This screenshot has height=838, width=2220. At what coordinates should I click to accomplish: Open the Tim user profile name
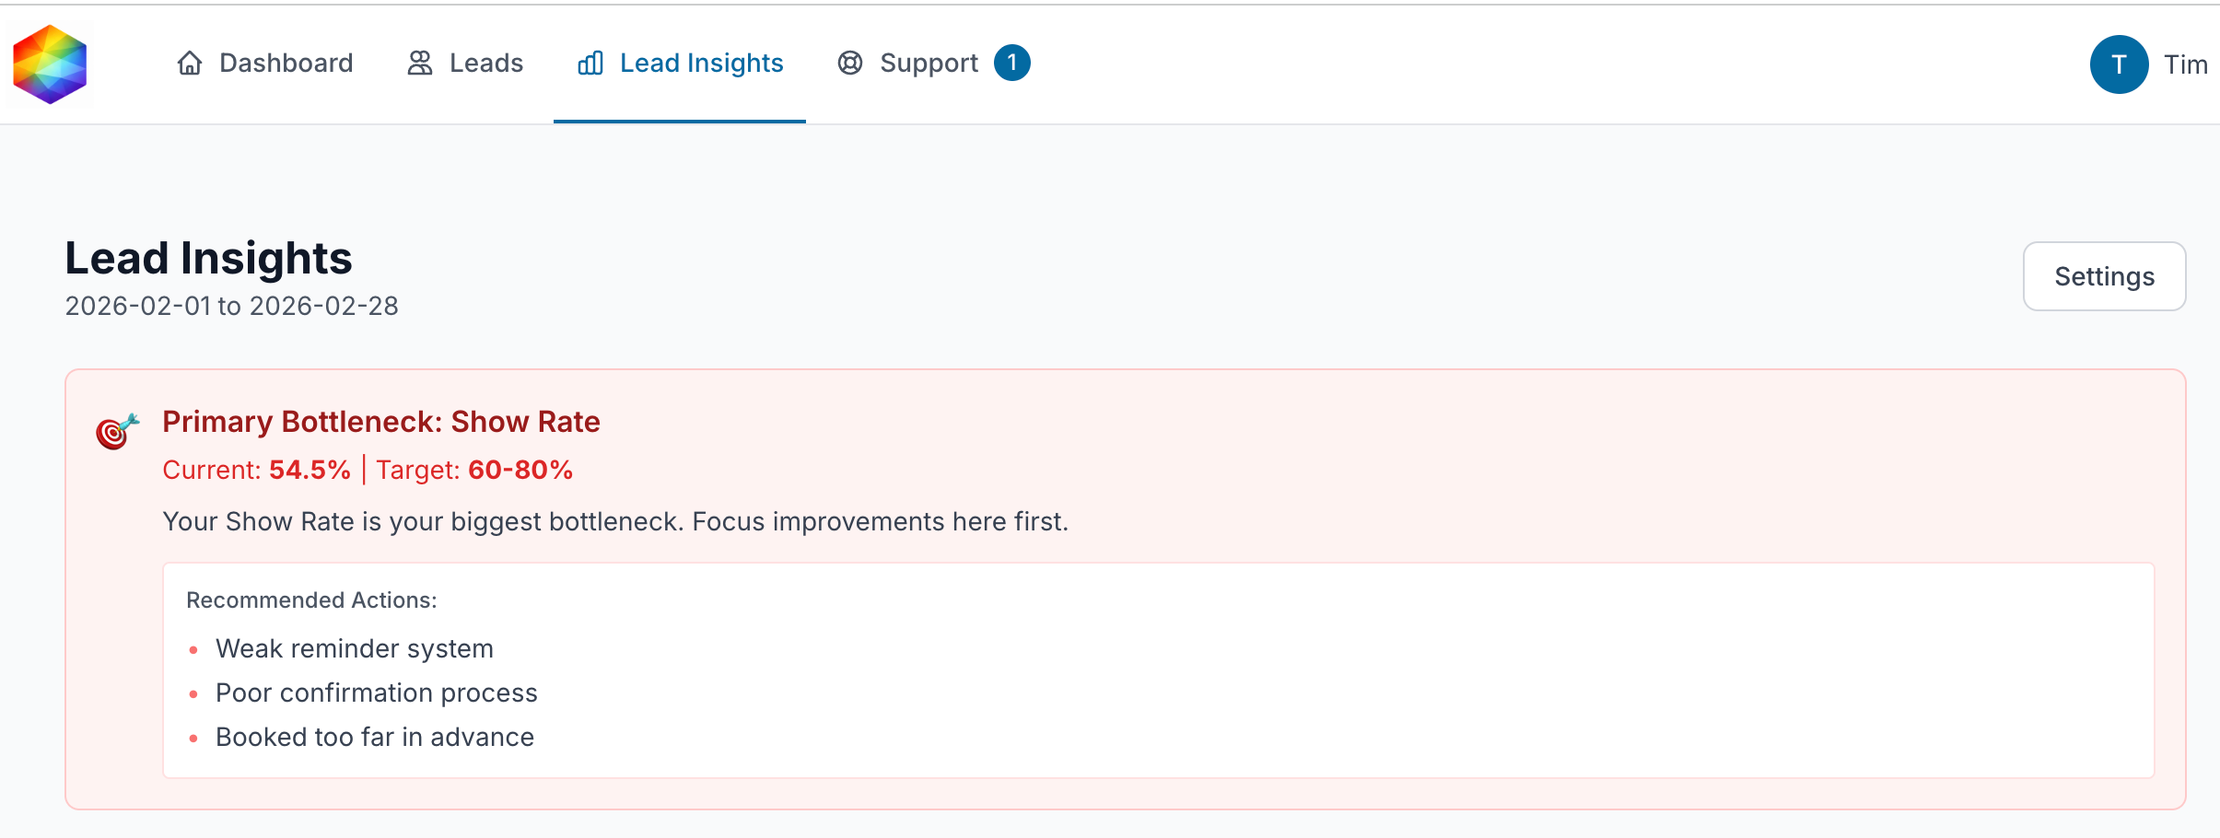[x=2185, y=64]
